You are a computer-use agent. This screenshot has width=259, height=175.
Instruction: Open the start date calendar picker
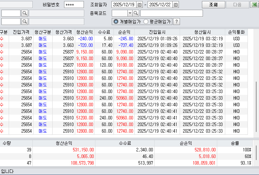click(x=139, y=5)
